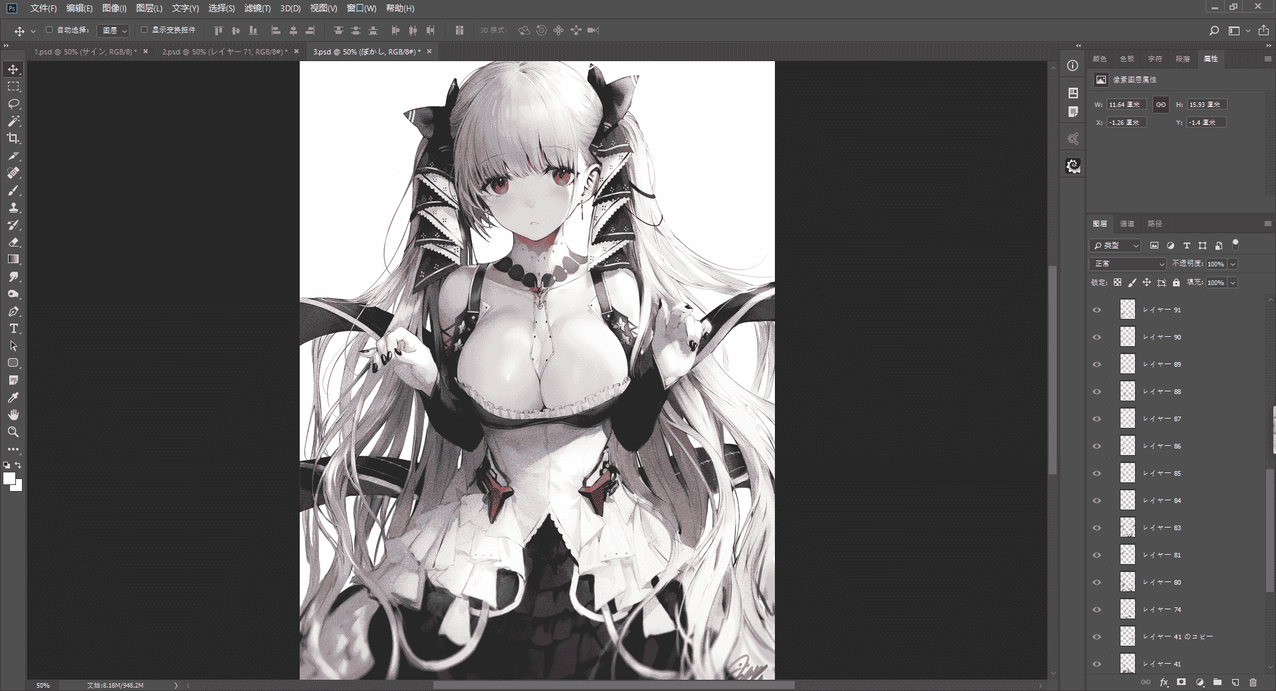Expand the fill 填充 dropdown arrow
Viewport: 1276px width, 691px height.
click(1233, 283)
